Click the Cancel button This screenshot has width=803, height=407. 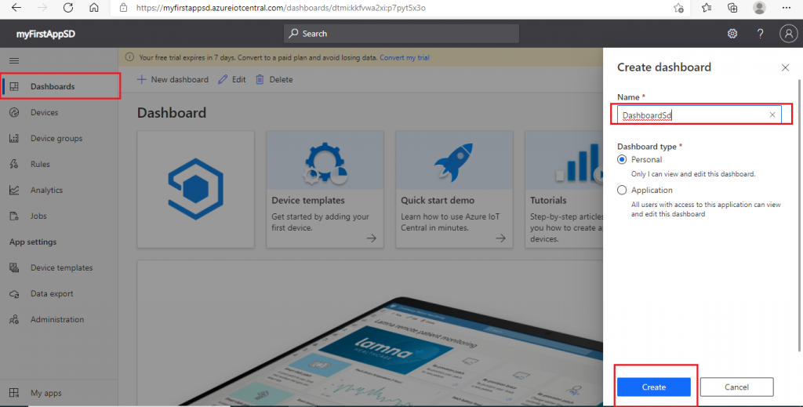736,387
